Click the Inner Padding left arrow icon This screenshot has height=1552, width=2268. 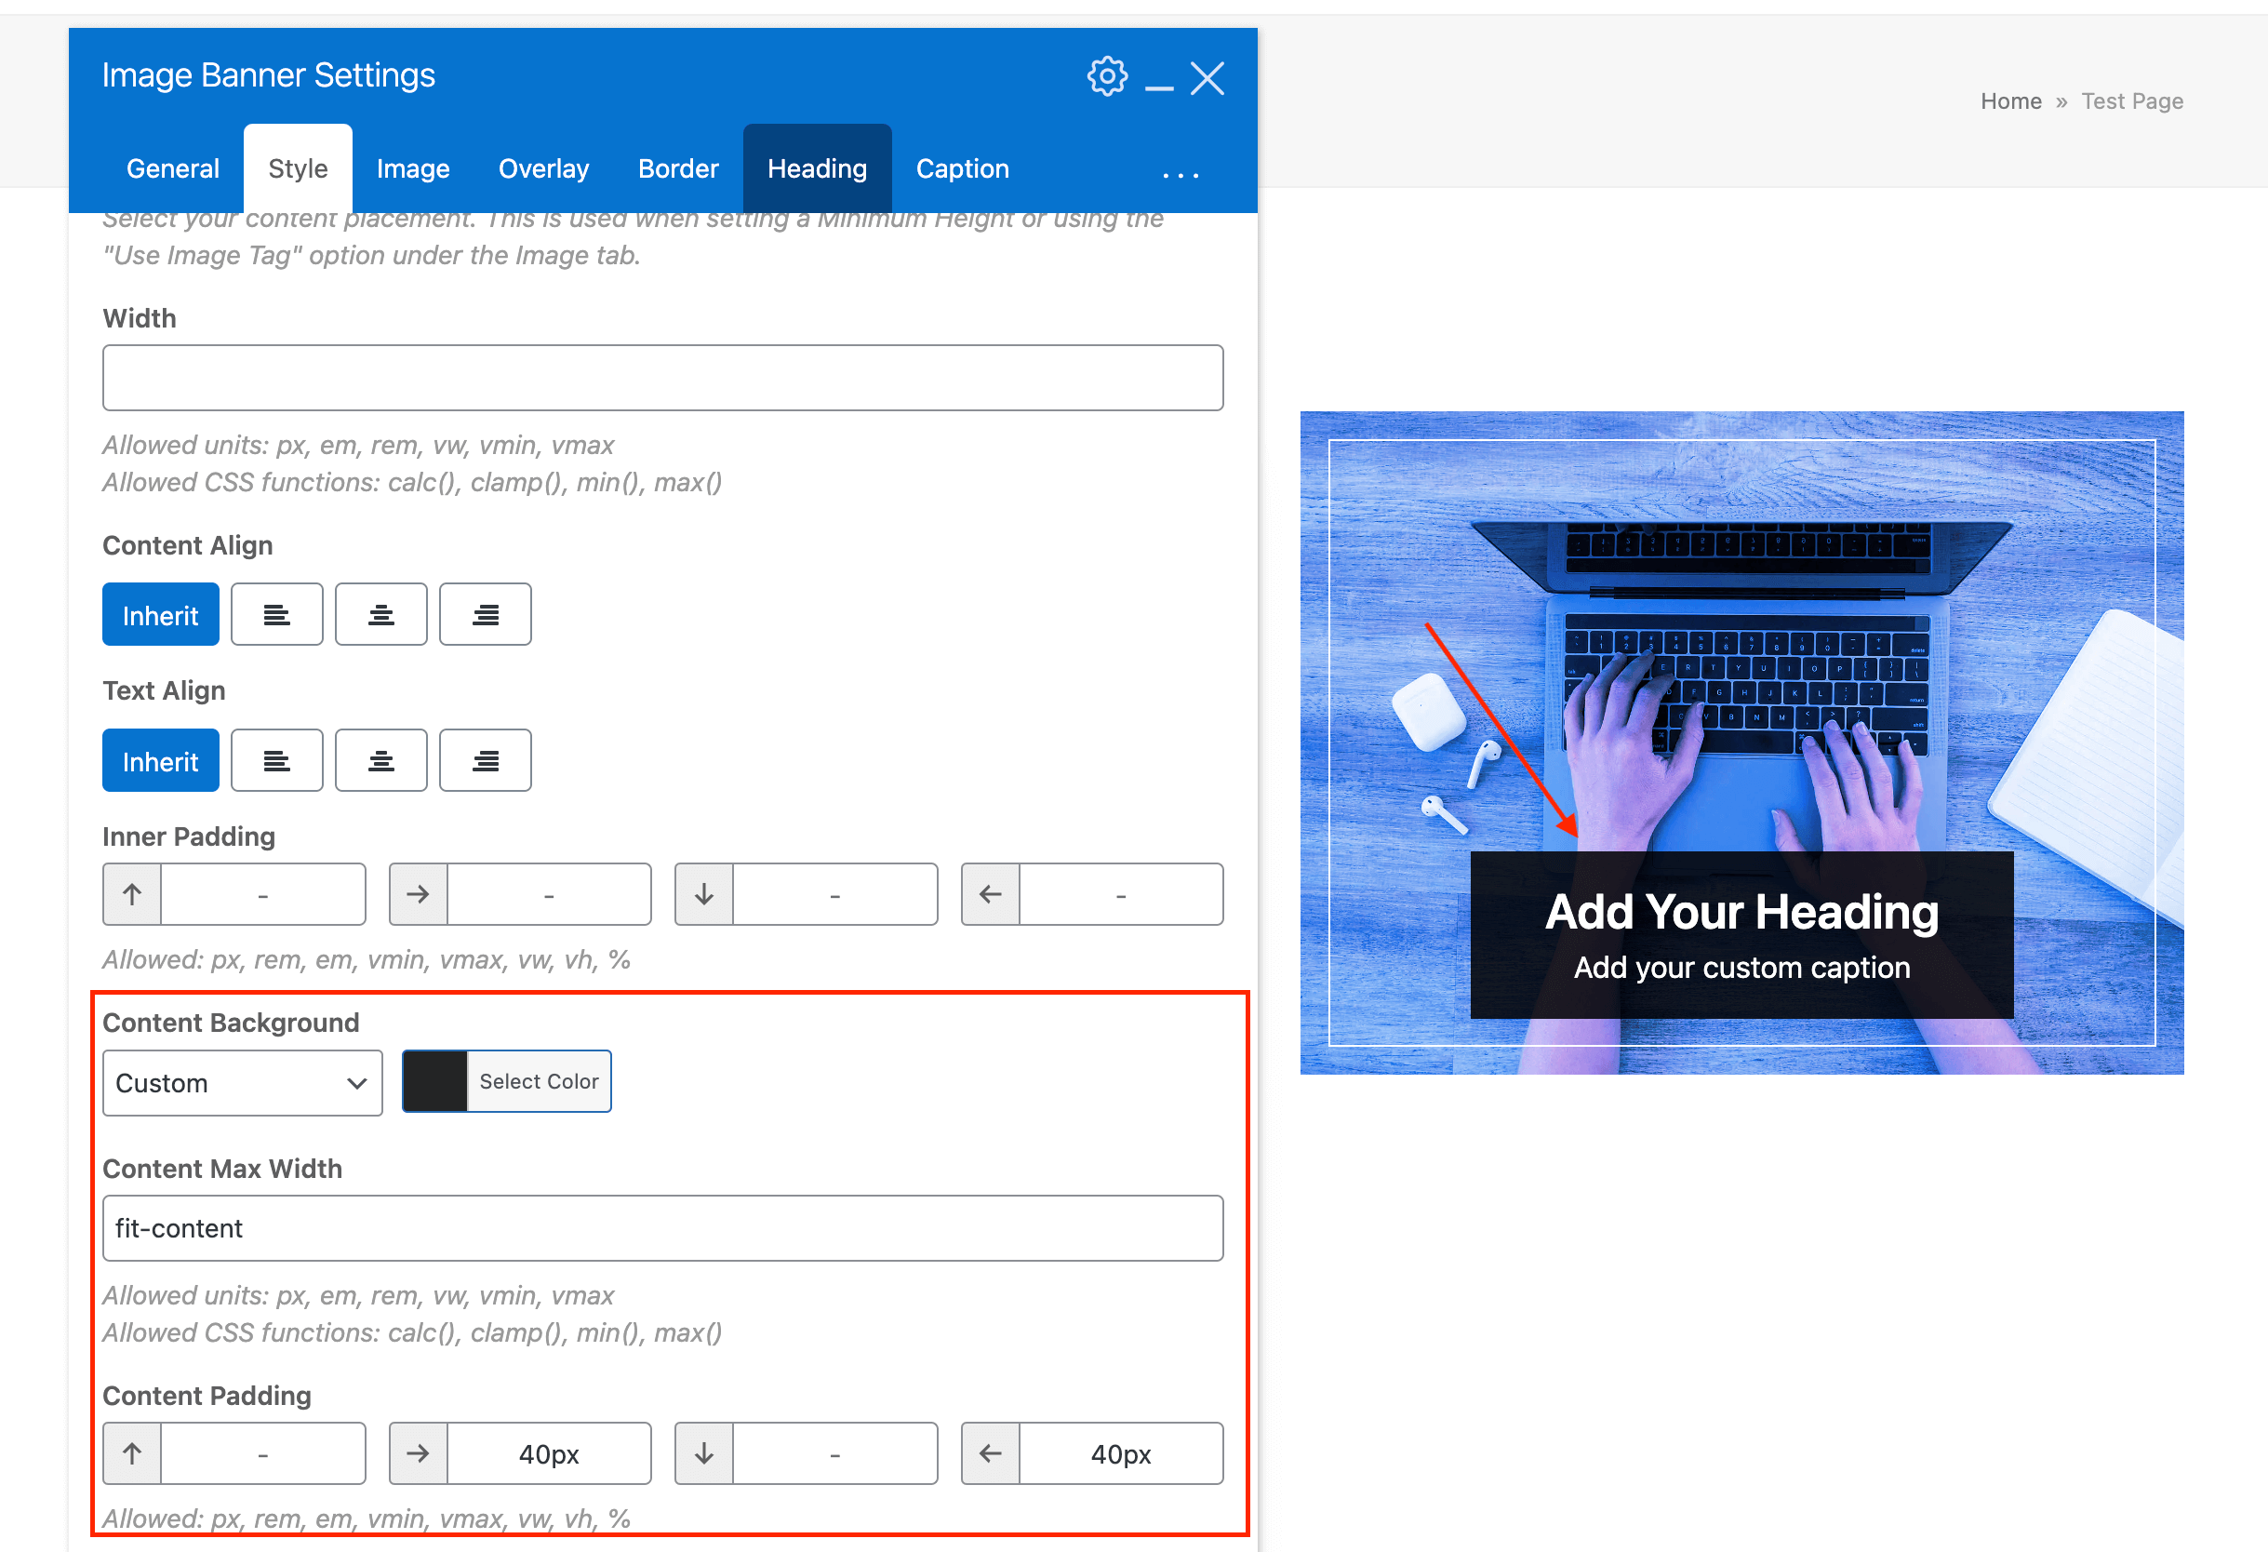tap(991, 894)
